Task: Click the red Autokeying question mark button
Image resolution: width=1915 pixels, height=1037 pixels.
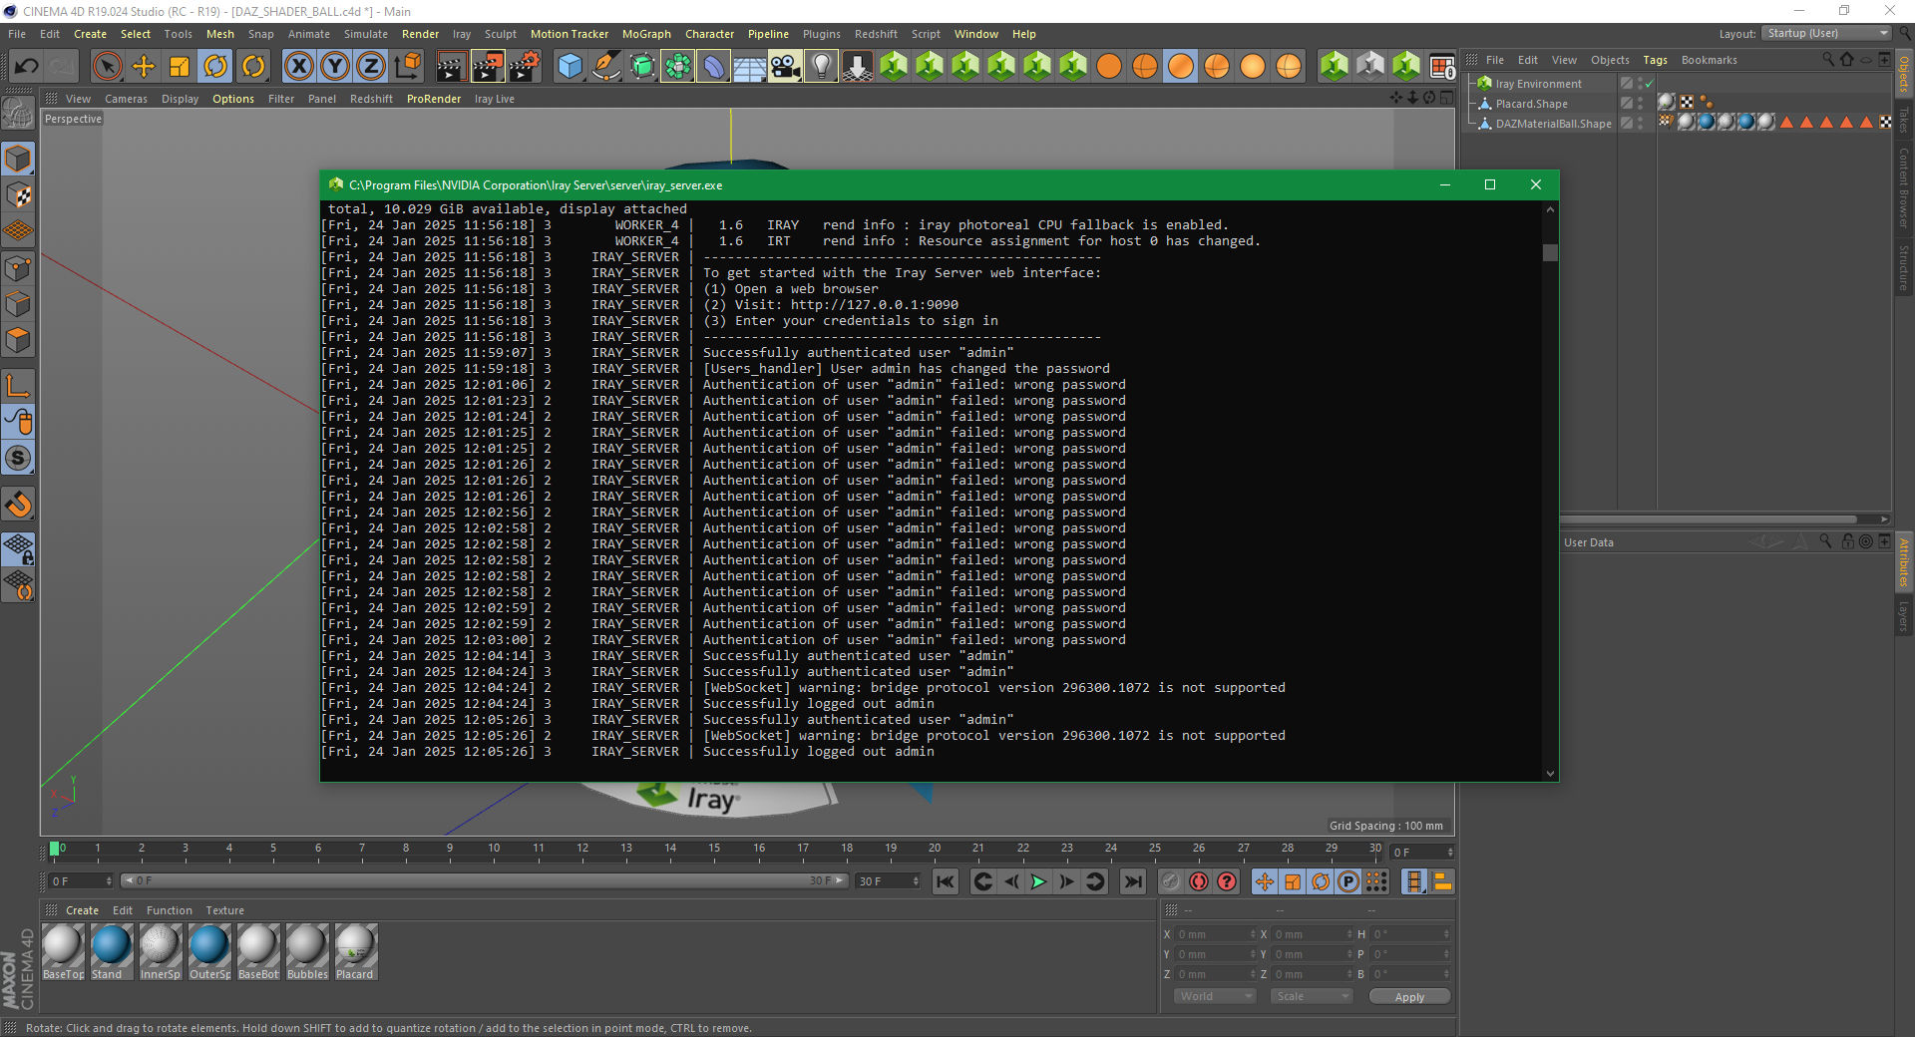Action: coord(1227,881)
